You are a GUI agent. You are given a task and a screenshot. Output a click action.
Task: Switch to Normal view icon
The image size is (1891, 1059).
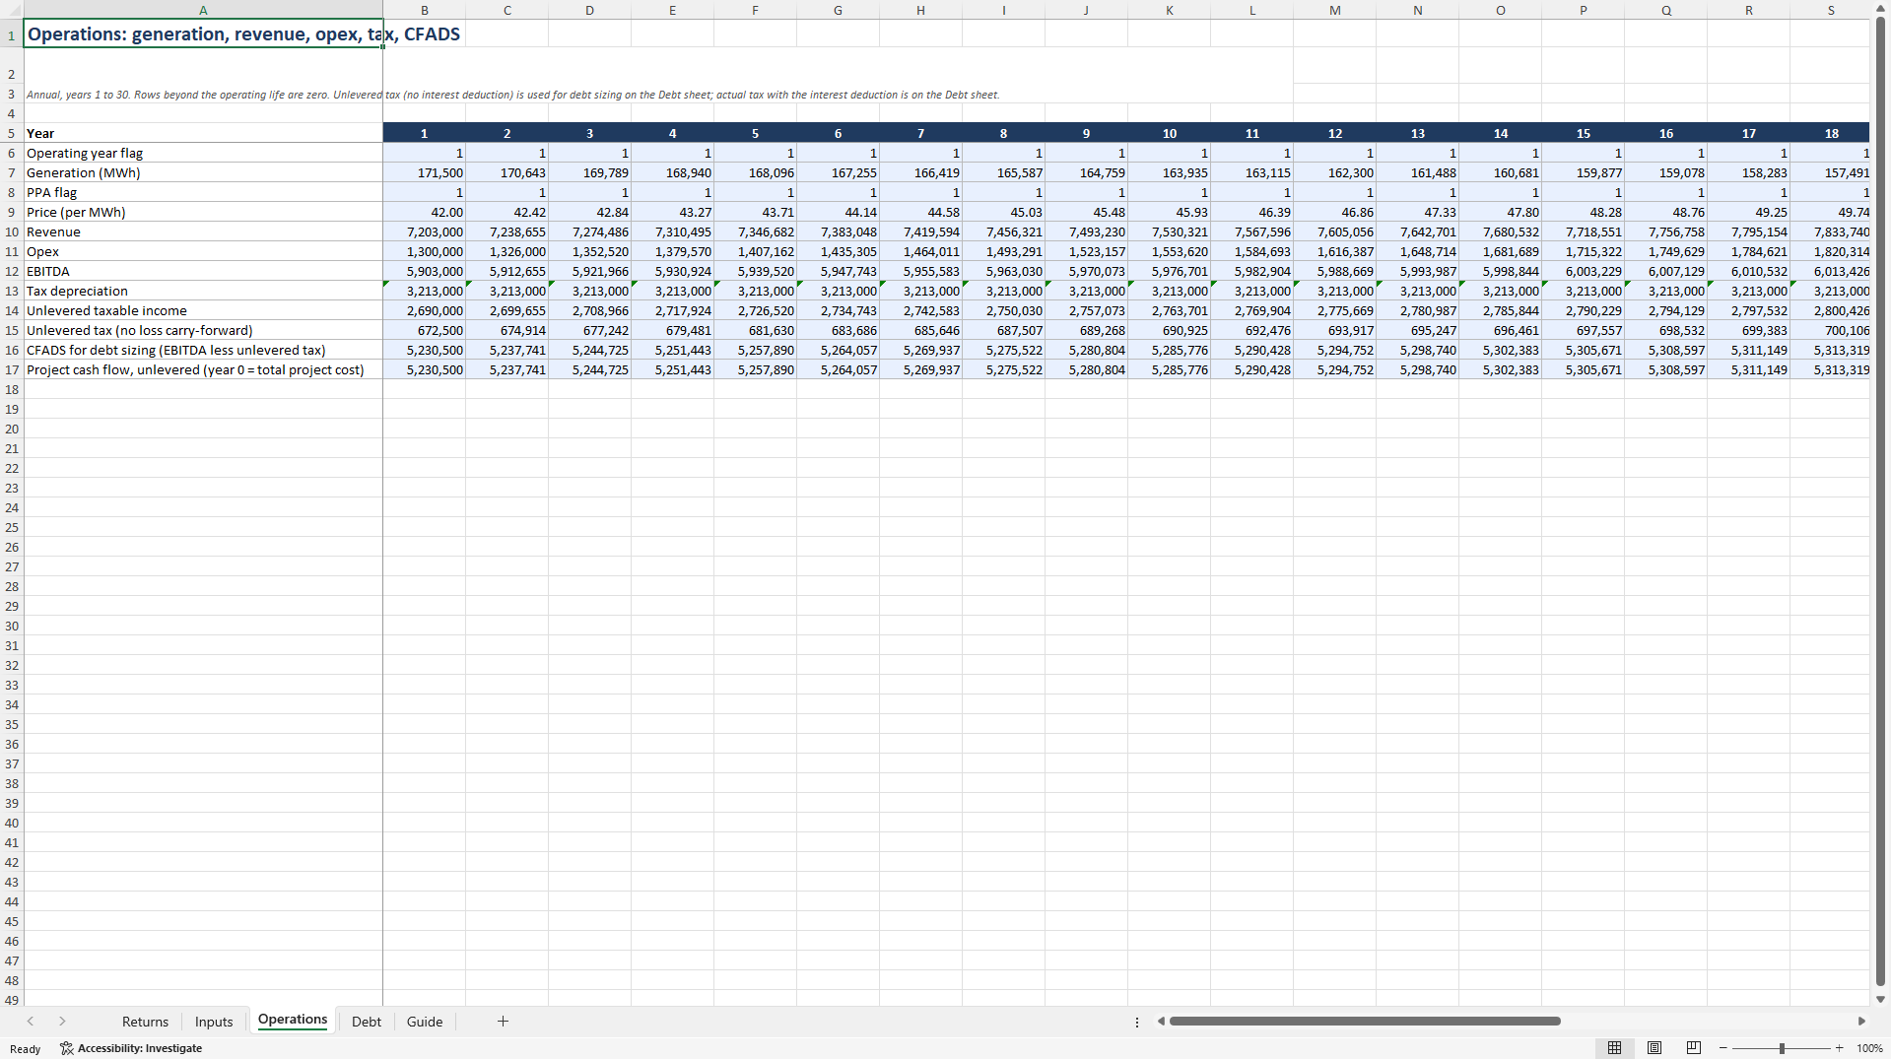[x=1614, y=1047]
